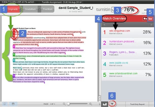This screenshot has height=107, width=155.
Task: Click the purple source flag 3 in document
Action: 14,75
